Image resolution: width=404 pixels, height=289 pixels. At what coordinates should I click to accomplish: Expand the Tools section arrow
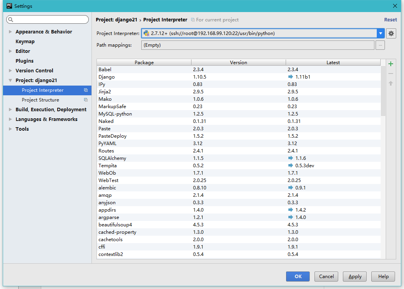click(10, 129)
